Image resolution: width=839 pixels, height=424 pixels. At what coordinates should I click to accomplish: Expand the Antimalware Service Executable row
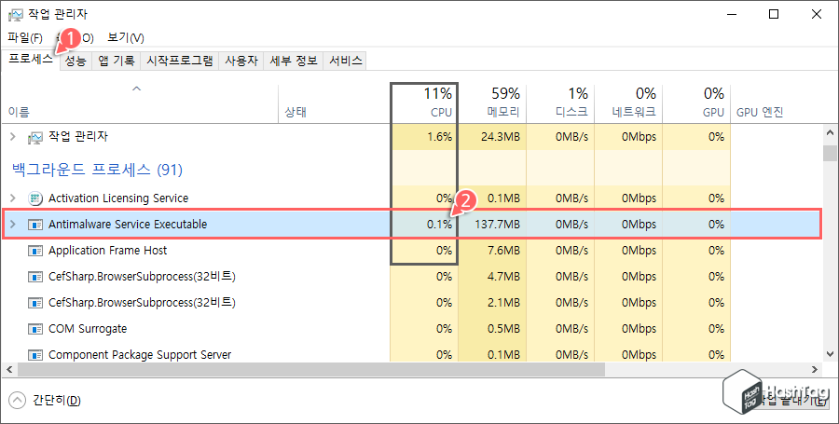coord(13,224)
